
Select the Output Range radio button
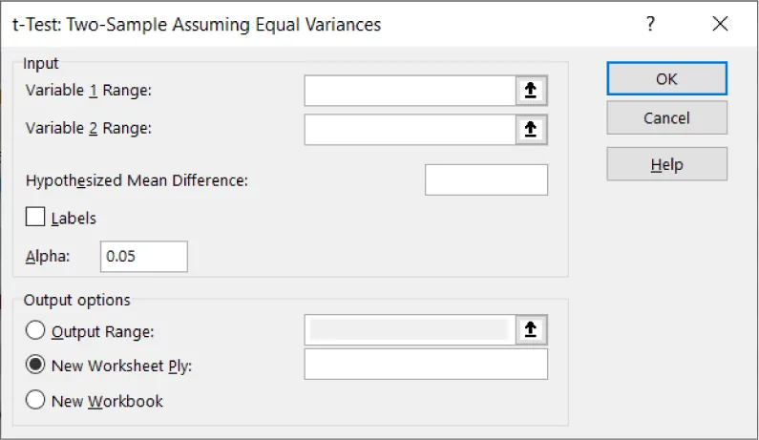coord(36,331)
